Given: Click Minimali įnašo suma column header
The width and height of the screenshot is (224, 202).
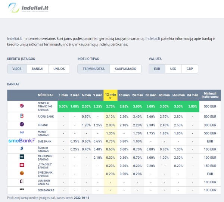Looking at the screenshot, I should [x=210, y=95].
